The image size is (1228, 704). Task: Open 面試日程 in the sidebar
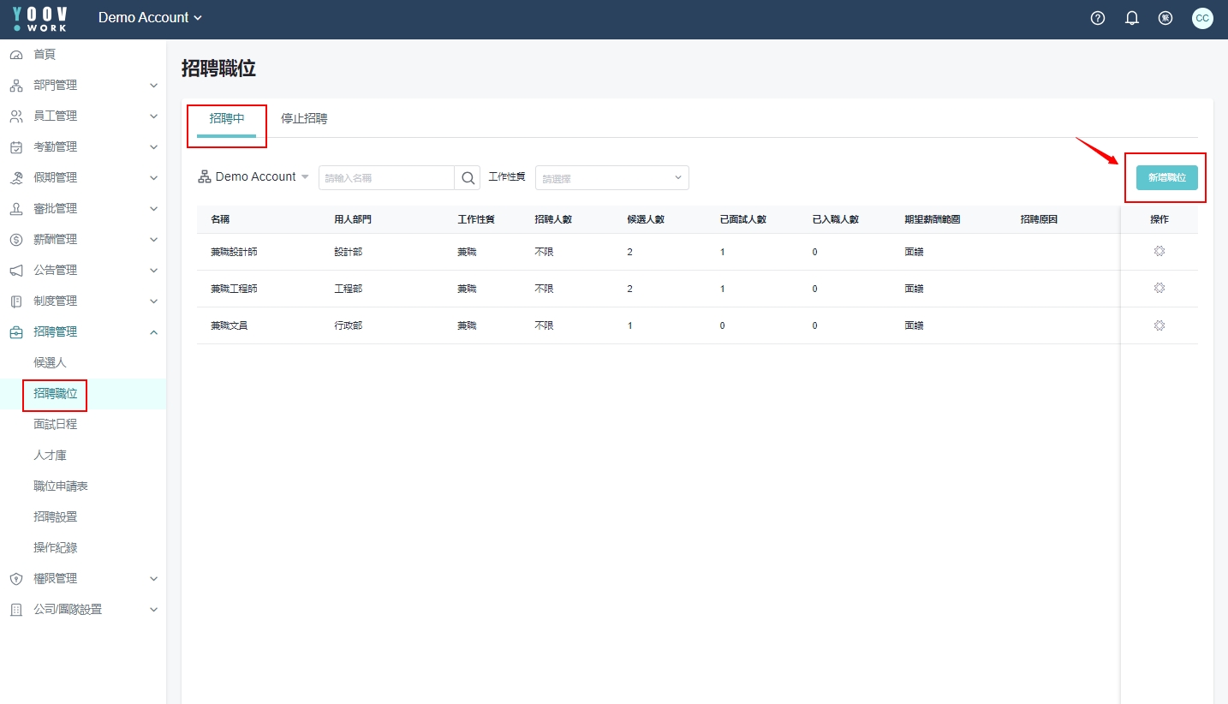pyautogui.click(x=55, y=424)
